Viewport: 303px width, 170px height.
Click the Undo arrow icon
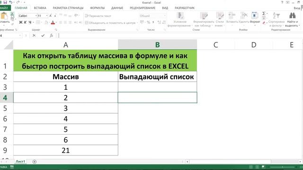click(x=11, y=2)
